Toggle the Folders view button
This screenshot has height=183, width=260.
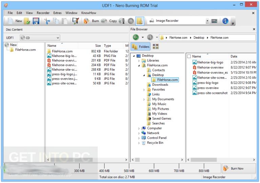point(141,47)
